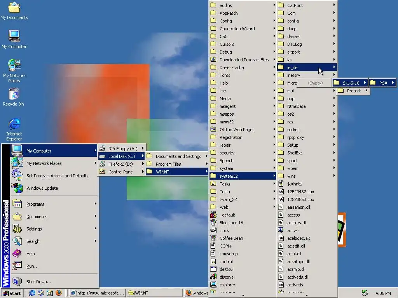Click the Firefox2 (D:) disc icon

102,164
